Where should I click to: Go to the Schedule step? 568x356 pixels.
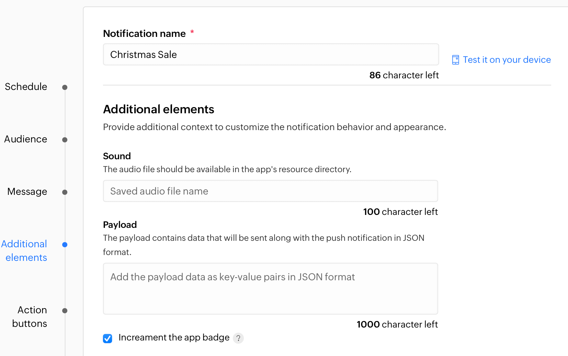26,87
